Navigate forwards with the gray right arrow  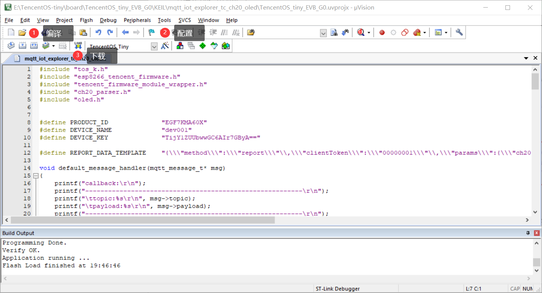(x=136, y=33)
